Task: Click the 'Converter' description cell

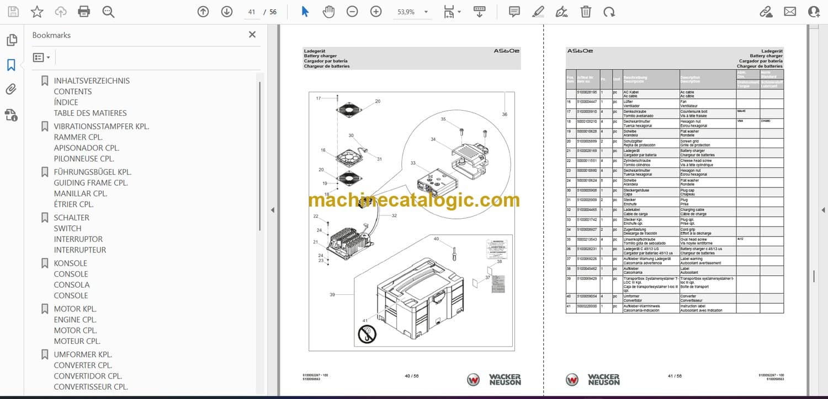Action: (x=688, y=296)
